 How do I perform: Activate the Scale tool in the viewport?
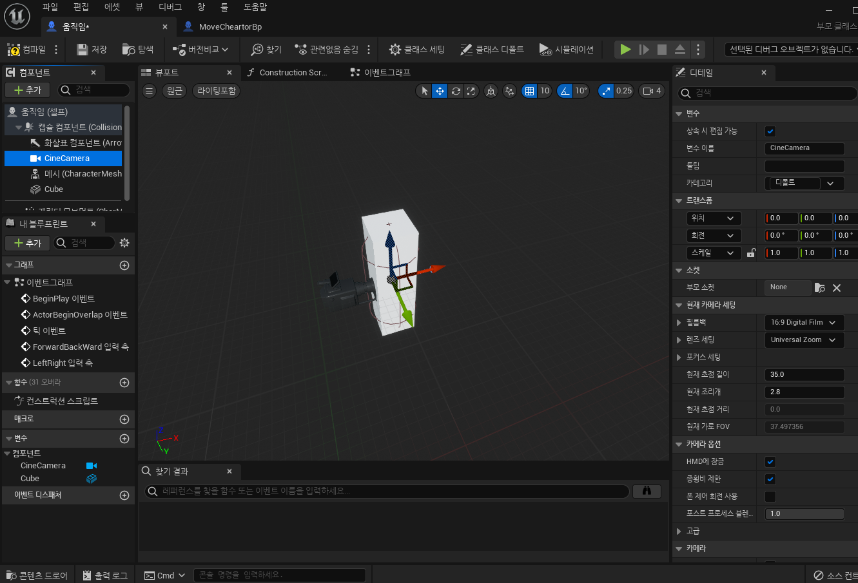[471, 91]
